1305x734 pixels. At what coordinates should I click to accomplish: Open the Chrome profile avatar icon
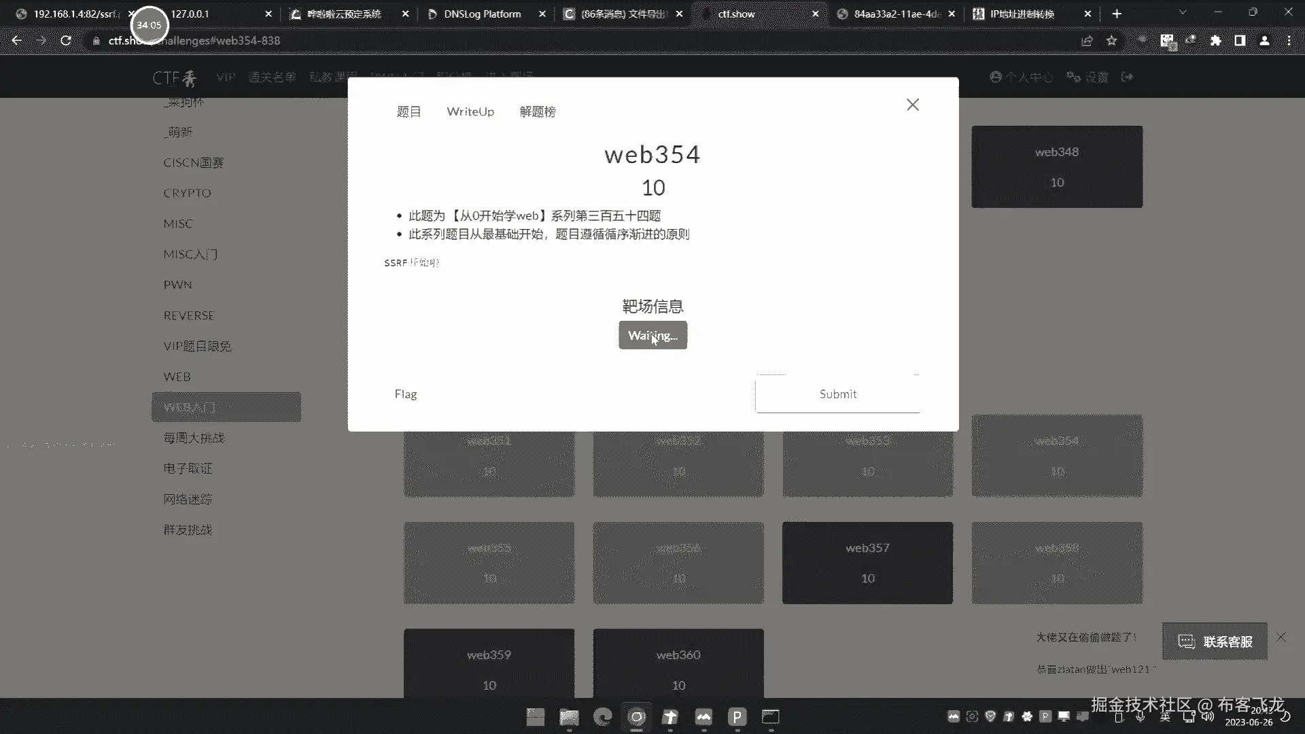coord(1264,41)
